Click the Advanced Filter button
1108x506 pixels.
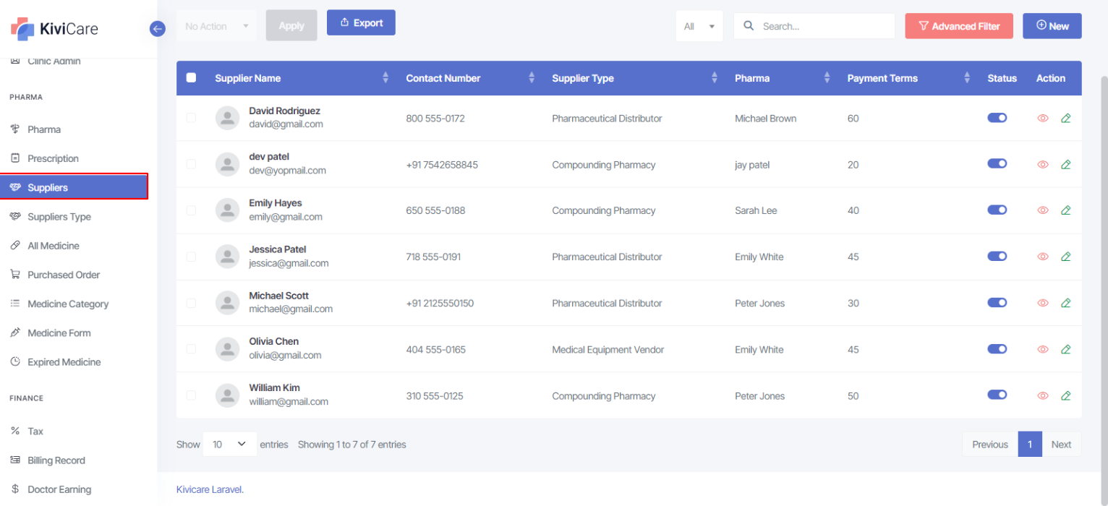[x=958, y=26]
